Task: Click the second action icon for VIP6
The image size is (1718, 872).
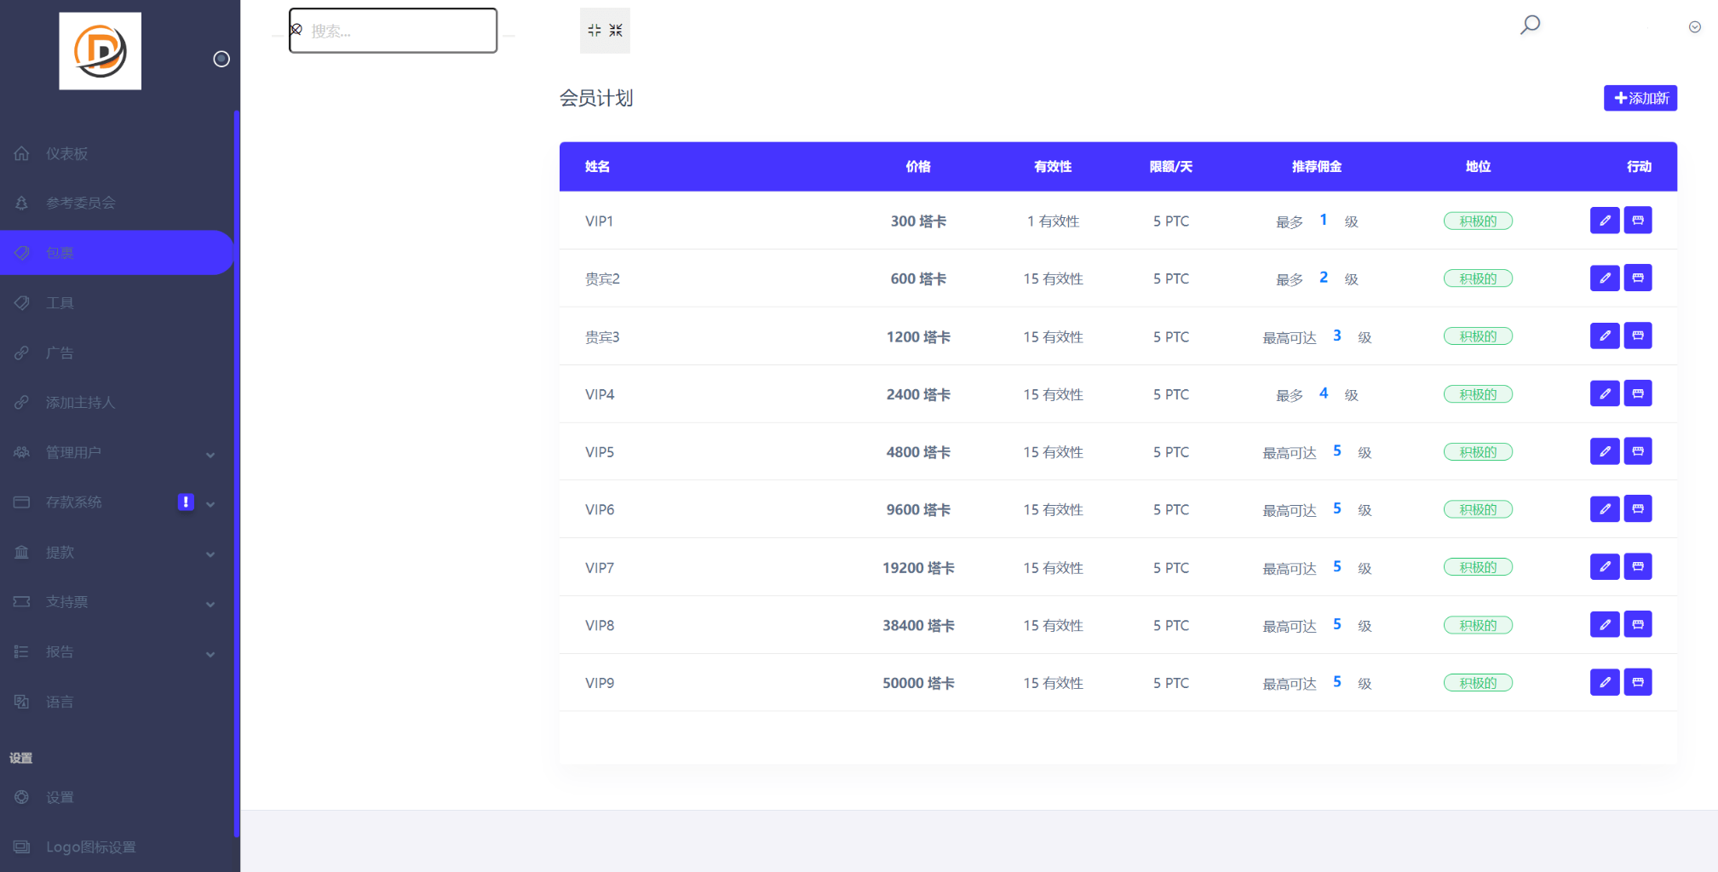Action: (1638, 509)
